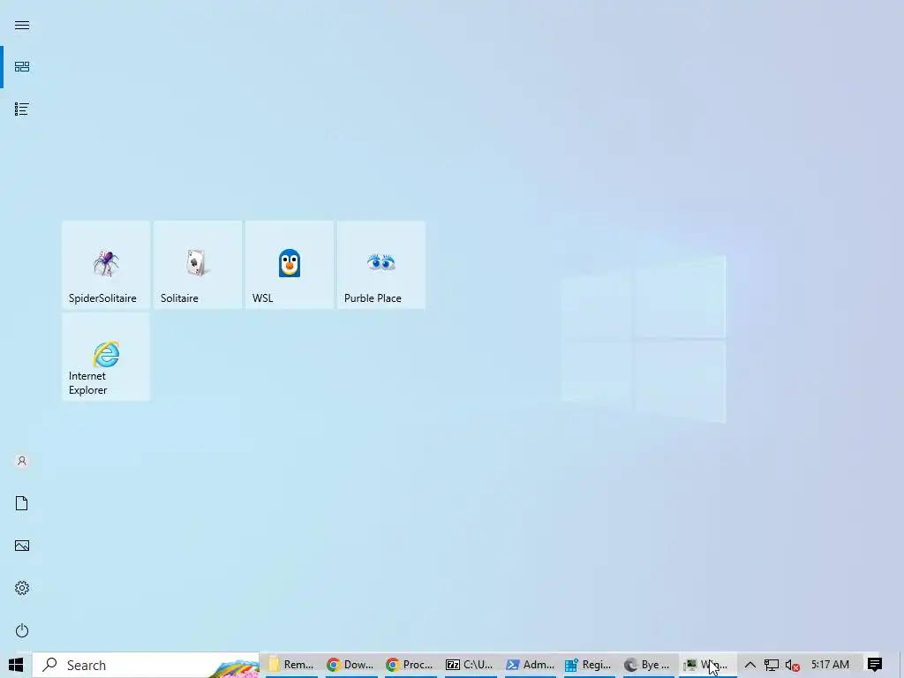
Task: Open the user account icon
Action: point(22,461)
